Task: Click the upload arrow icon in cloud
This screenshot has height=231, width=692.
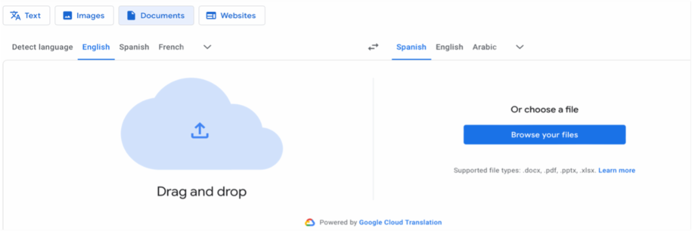Action: pyautogui.click(x=200, y=130)
